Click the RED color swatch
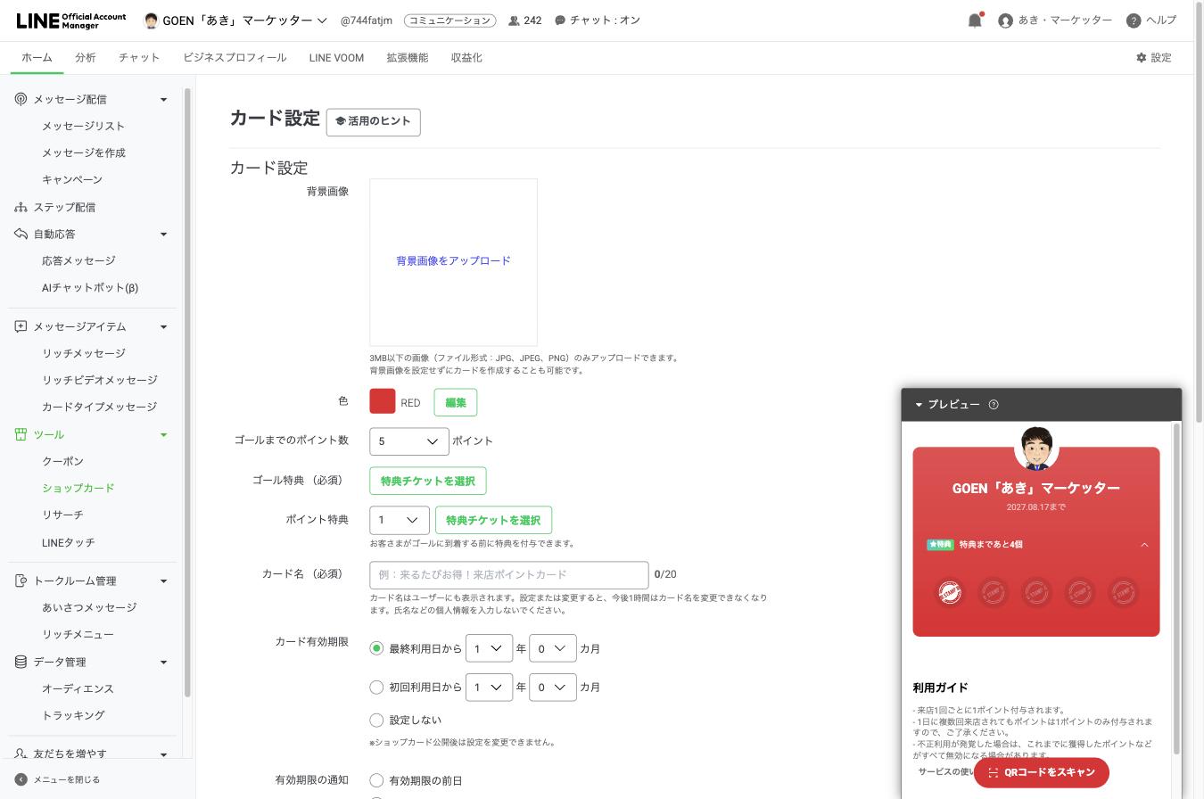The image size is (1204, 799). 383,401
